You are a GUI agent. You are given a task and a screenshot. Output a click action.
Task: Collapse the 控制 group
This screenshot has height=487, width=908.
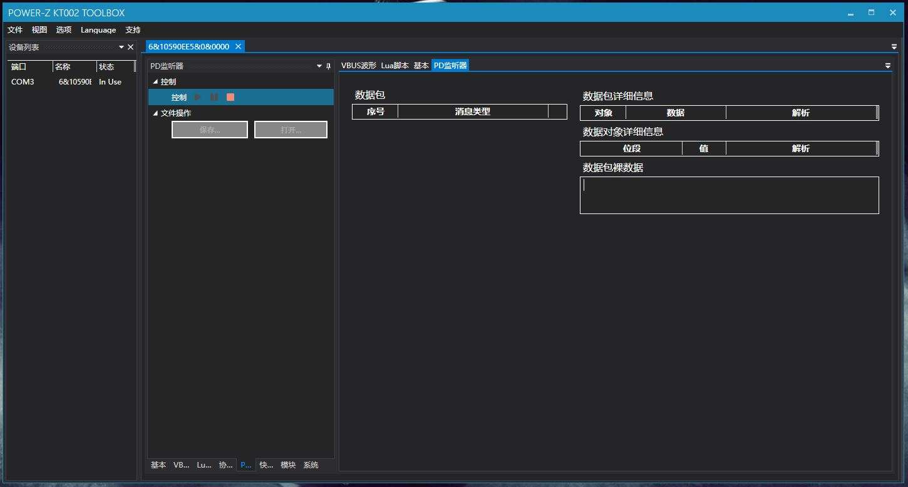tap(156, 82)
